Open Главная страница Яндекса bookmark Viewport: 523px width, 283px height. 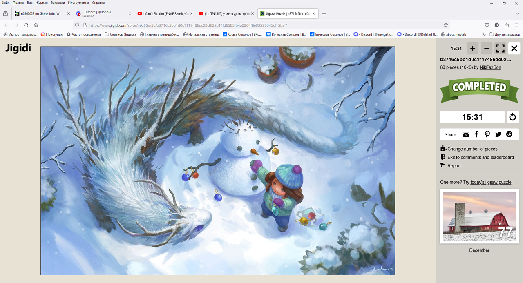[159, 34]
